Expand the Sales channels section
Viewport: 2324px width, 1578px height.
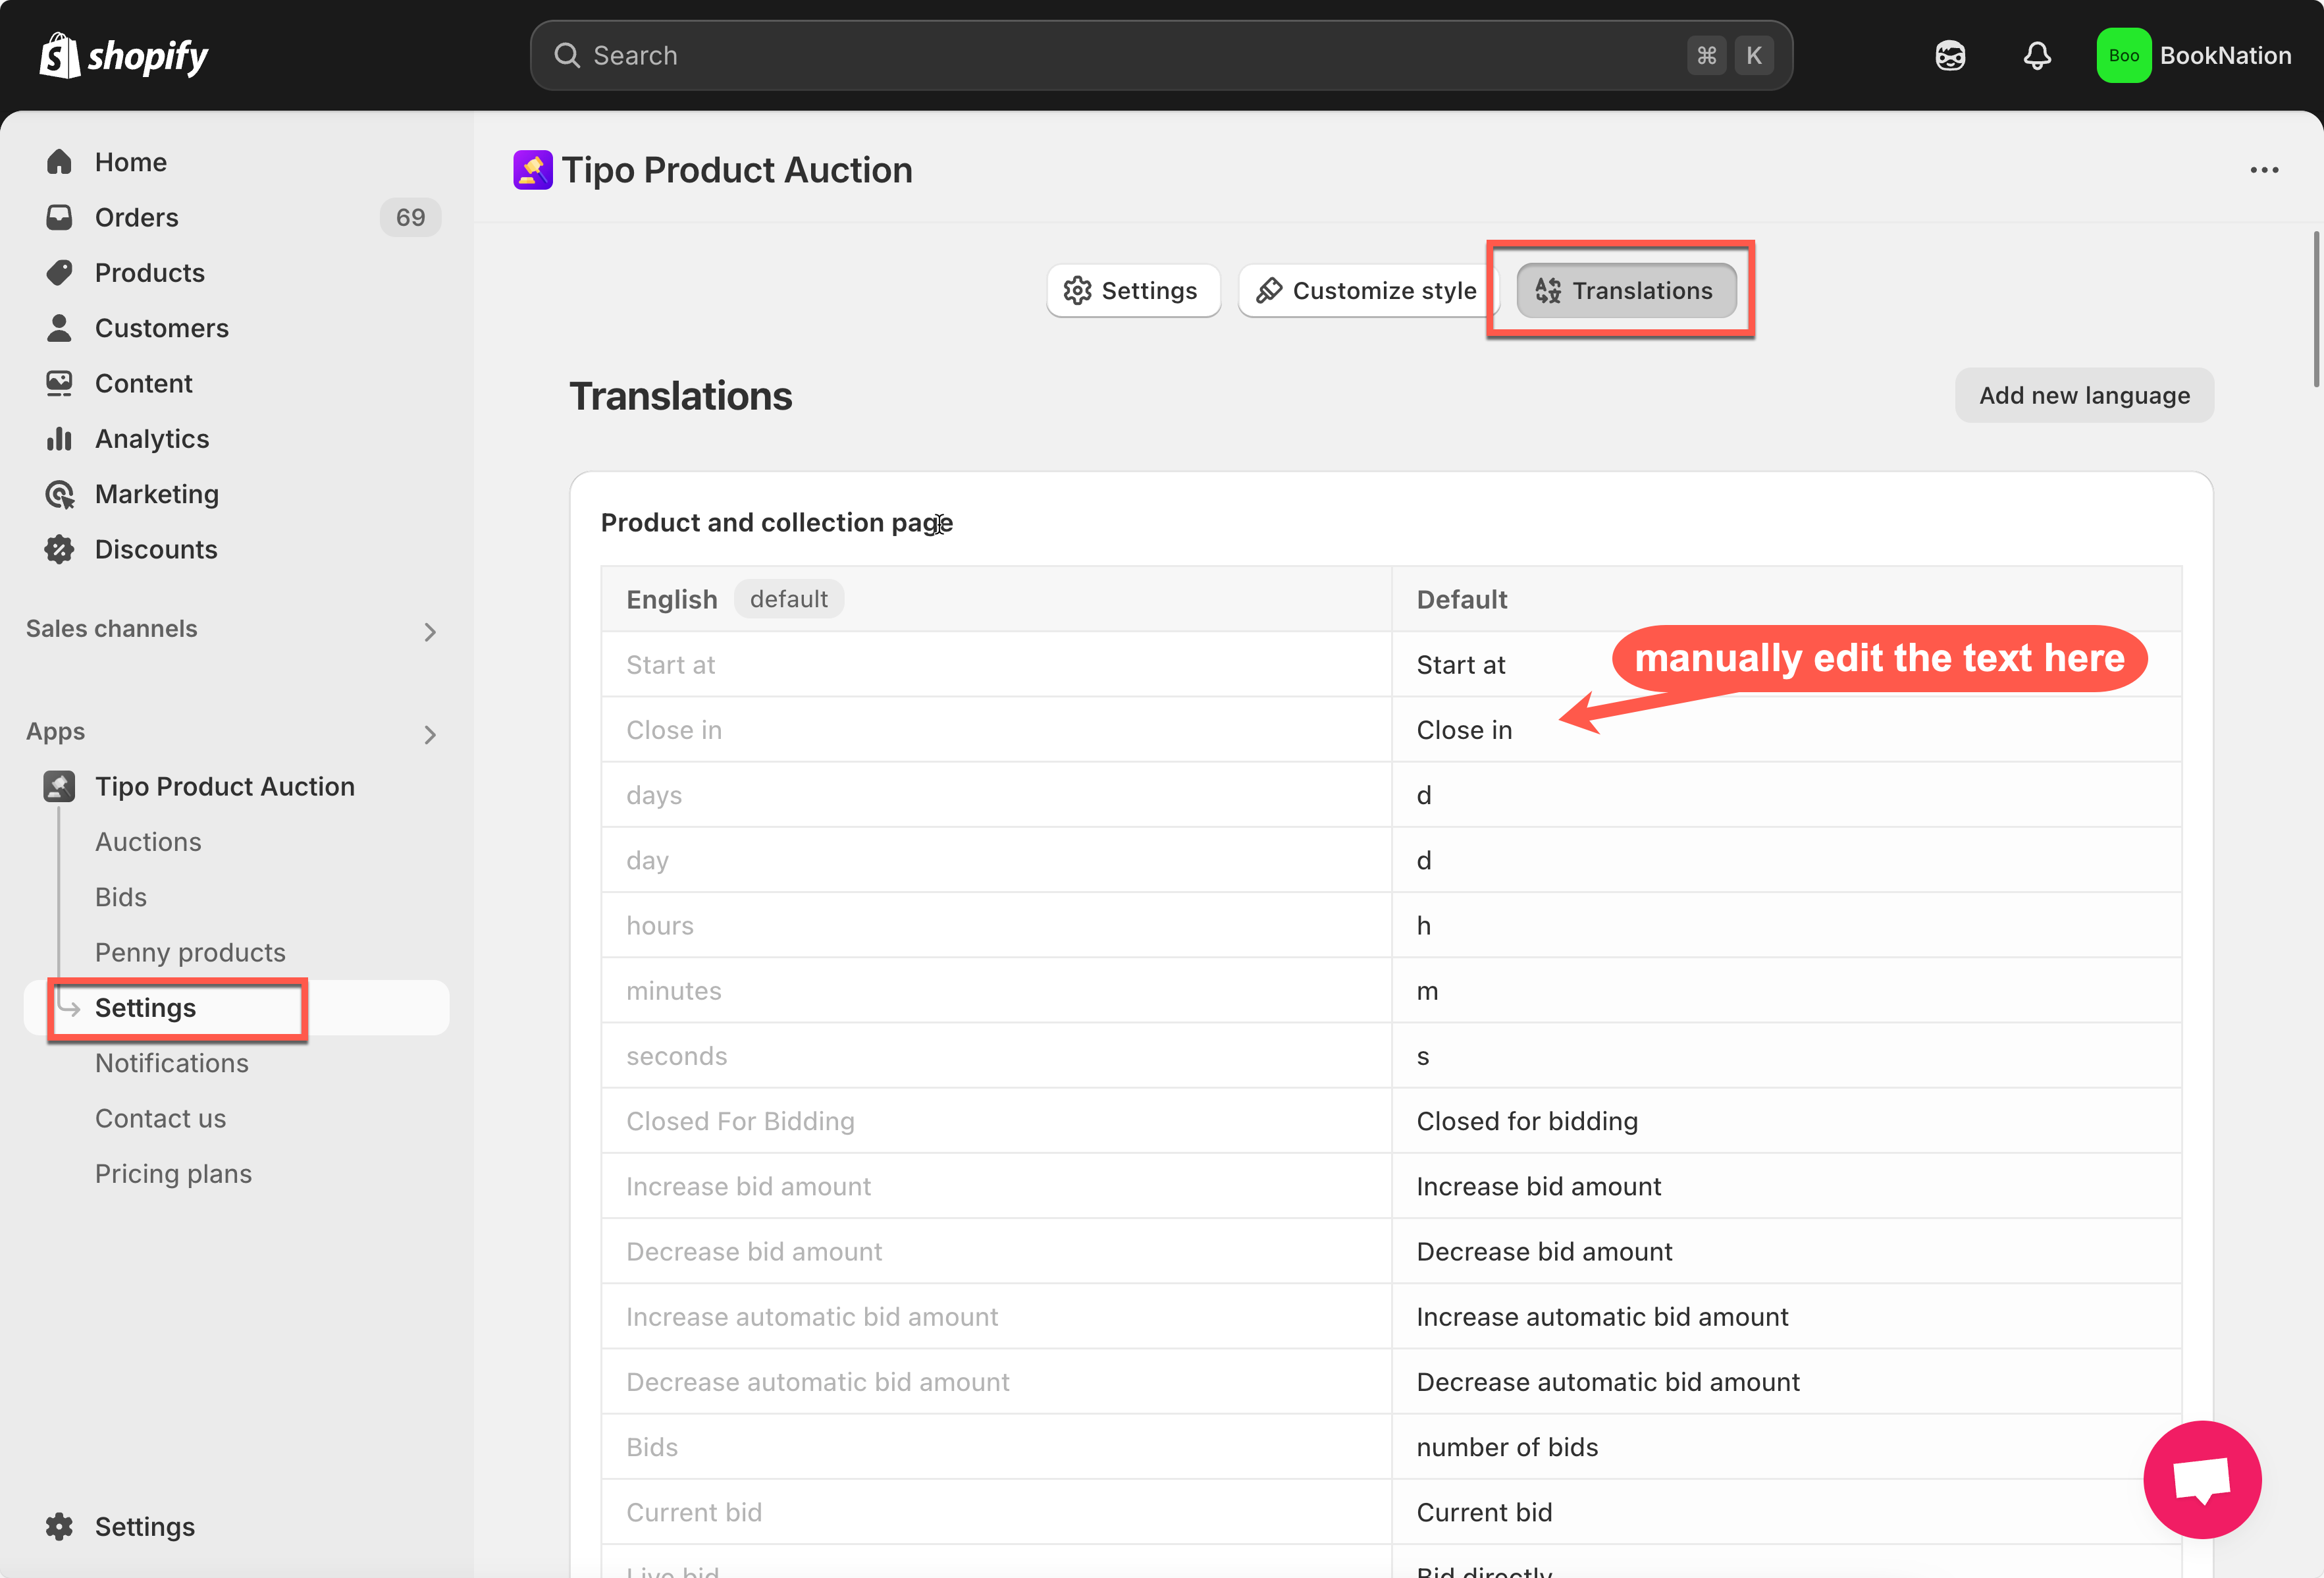coord(429,632)
